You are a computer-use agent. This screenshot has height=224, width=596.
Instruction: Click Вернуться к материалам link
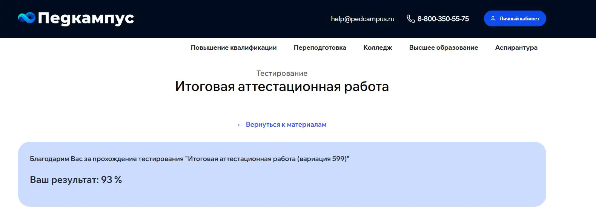[x=282, y=124]
